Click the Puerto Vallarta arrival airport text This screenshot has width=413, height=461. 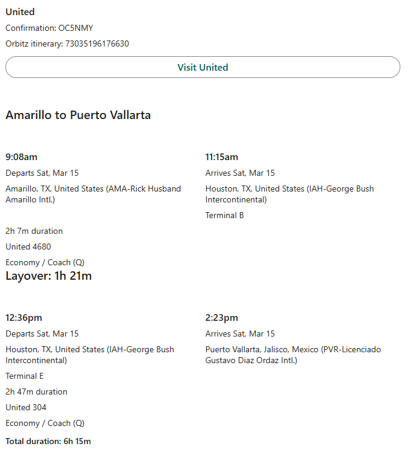[x=293, y=355]
